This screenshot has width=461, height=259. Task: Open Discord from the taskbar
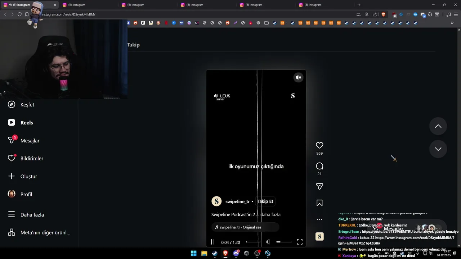point(236,253)
